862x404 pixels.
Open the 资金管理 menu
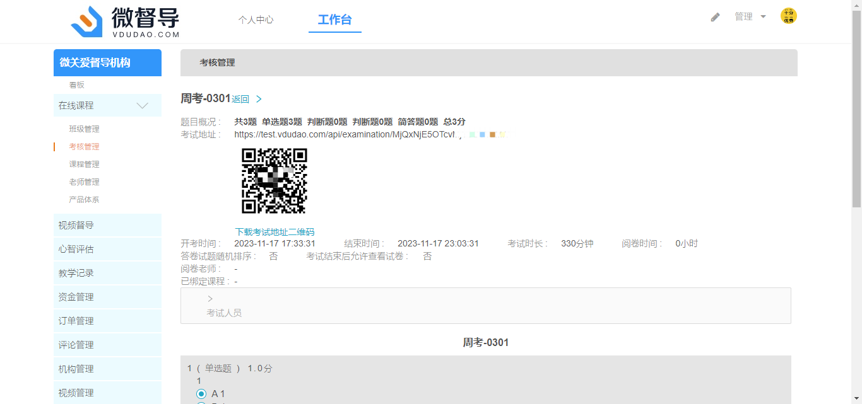point(107,297)
